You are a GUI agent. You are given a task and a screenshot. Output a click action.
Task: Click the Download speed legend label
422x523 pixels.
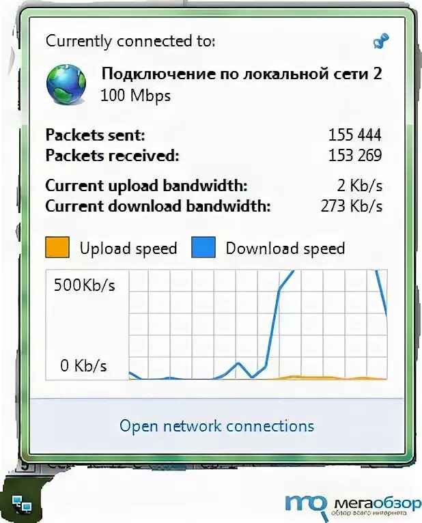coord(285,249)
